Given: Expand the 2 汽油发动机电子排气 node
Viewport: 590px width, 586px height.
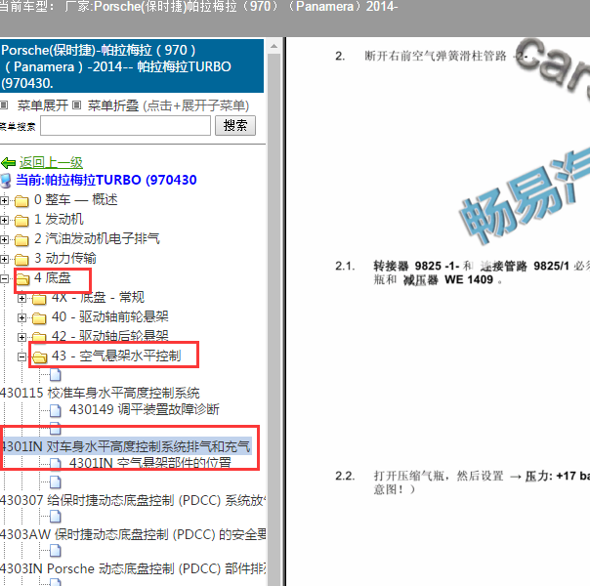Looking at the screenshot, I should (4, 239).
